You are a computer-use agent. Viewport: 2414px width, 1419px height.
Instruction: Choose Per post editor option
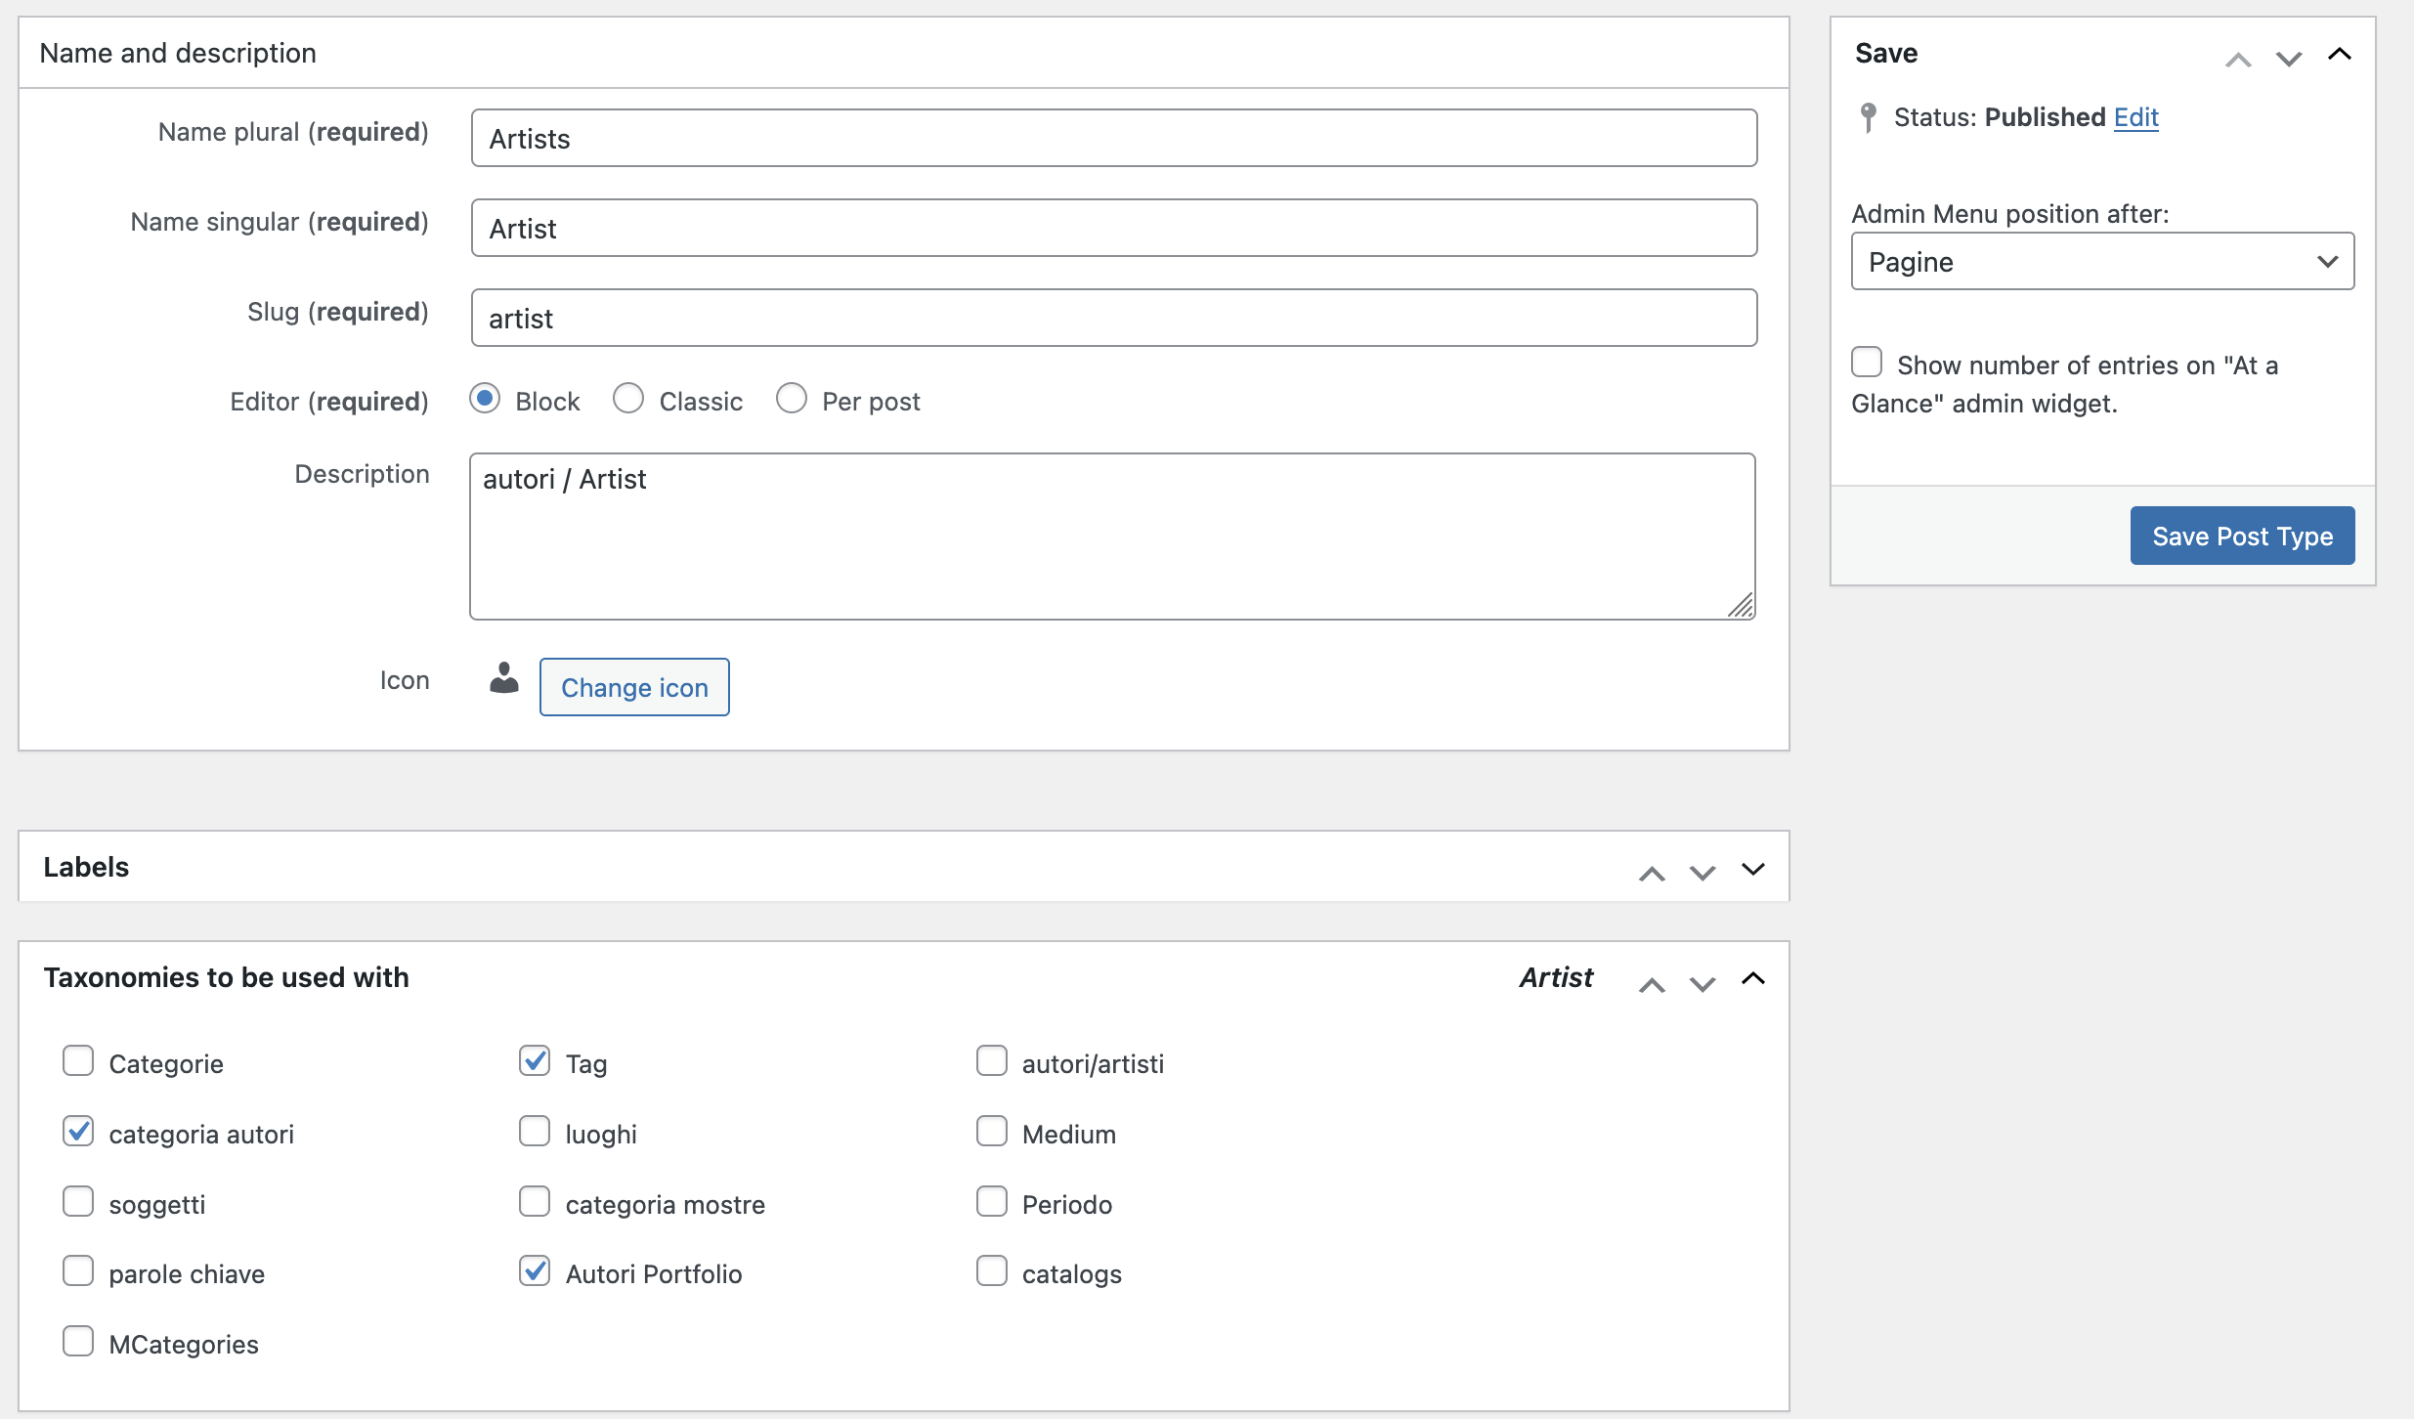pyautogui.click(x=791, y=399)
